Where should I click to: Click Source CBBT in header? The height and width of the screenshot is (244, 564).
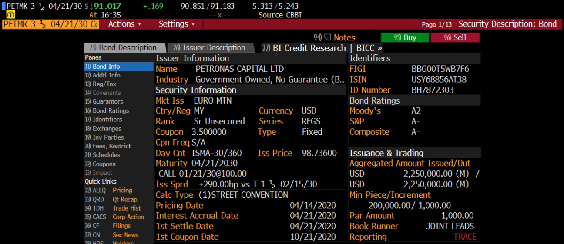(280, 15)
